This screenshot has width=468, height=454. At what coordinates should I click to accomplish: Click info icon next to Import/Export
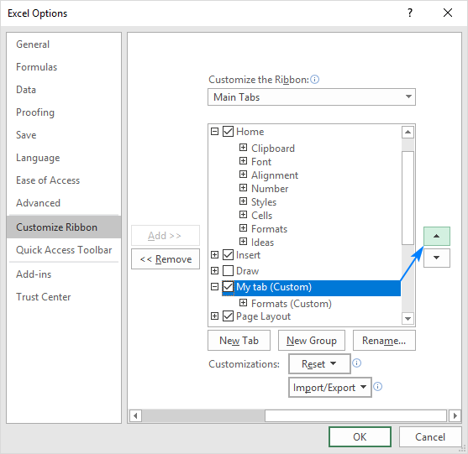point(377,387)
